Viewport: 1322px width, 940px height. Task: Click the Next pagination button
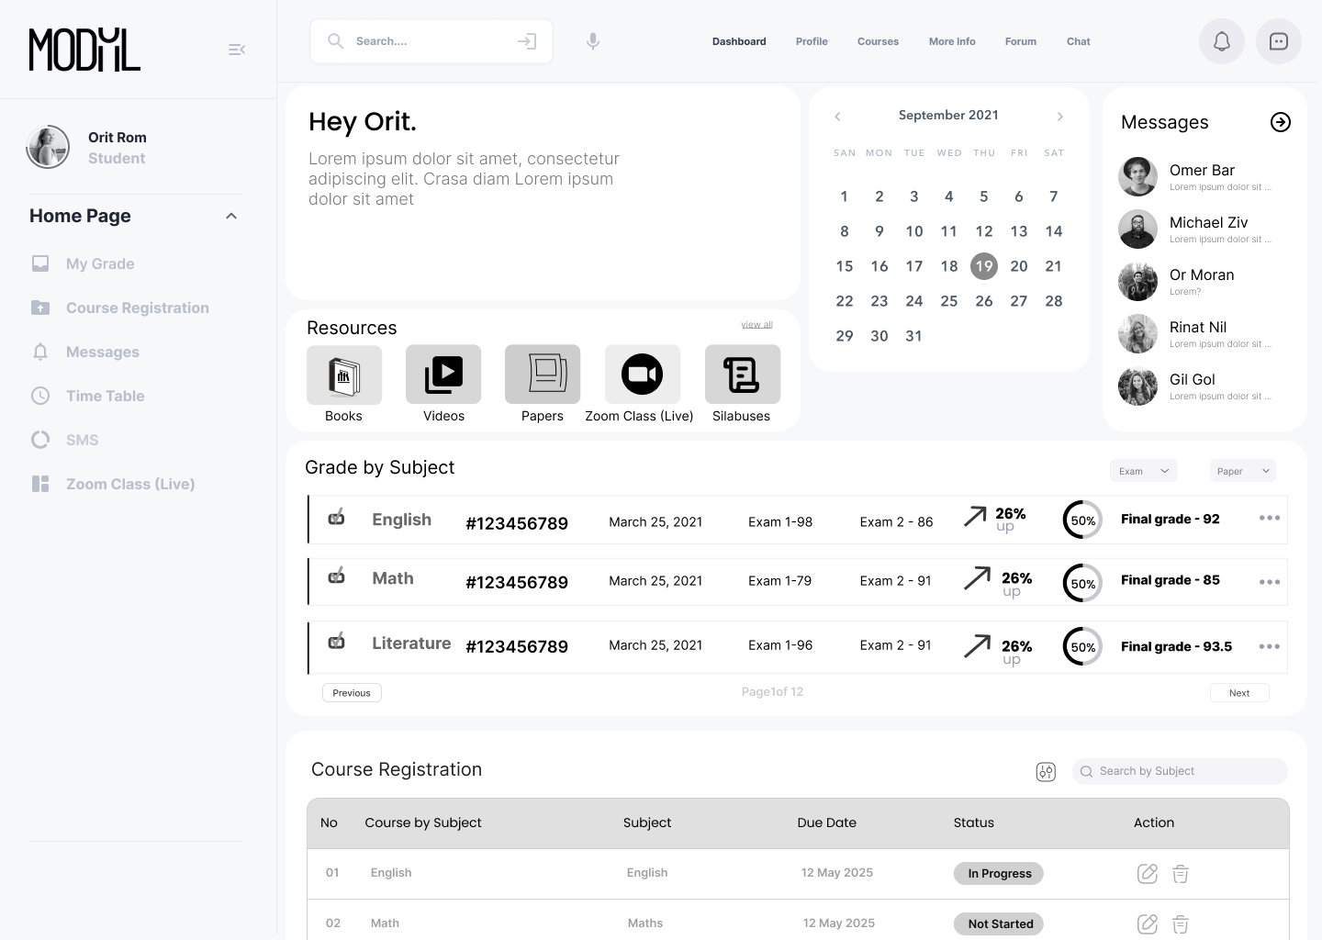click(x=1238, y=693)
